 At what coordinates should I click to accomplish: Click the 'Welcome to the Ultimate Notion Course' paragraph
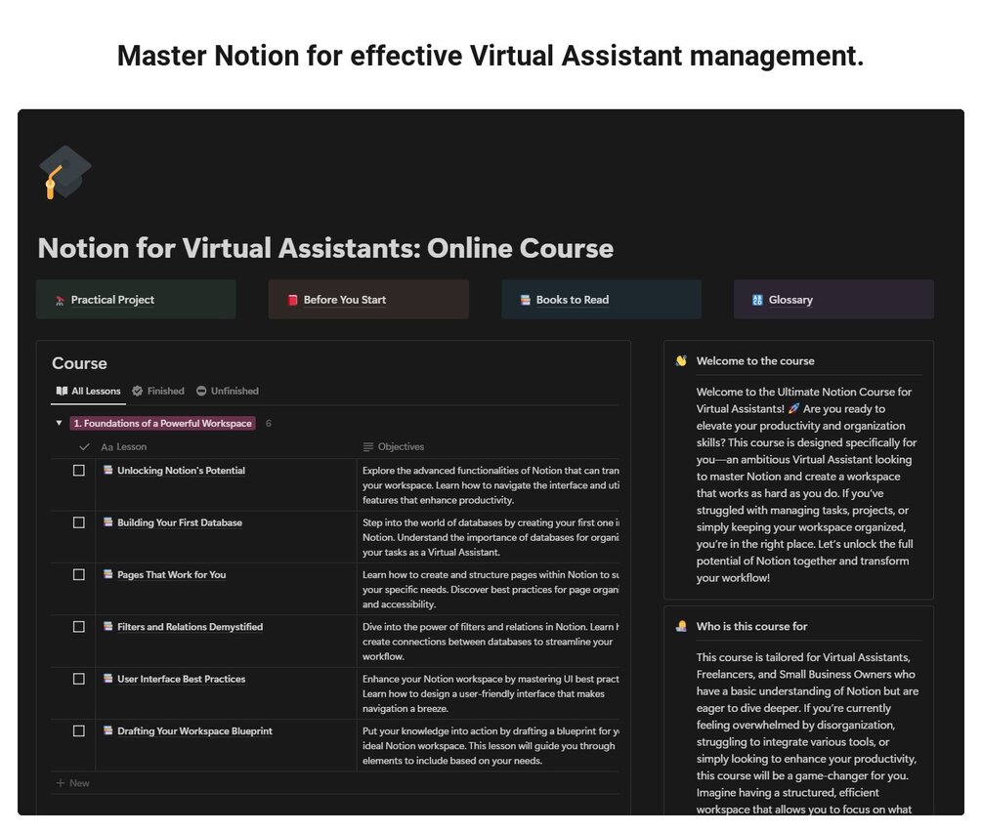807,484
